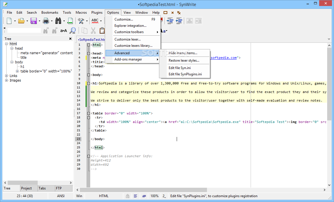Collapse the body node in tree
334x202 pixels.
12,62
